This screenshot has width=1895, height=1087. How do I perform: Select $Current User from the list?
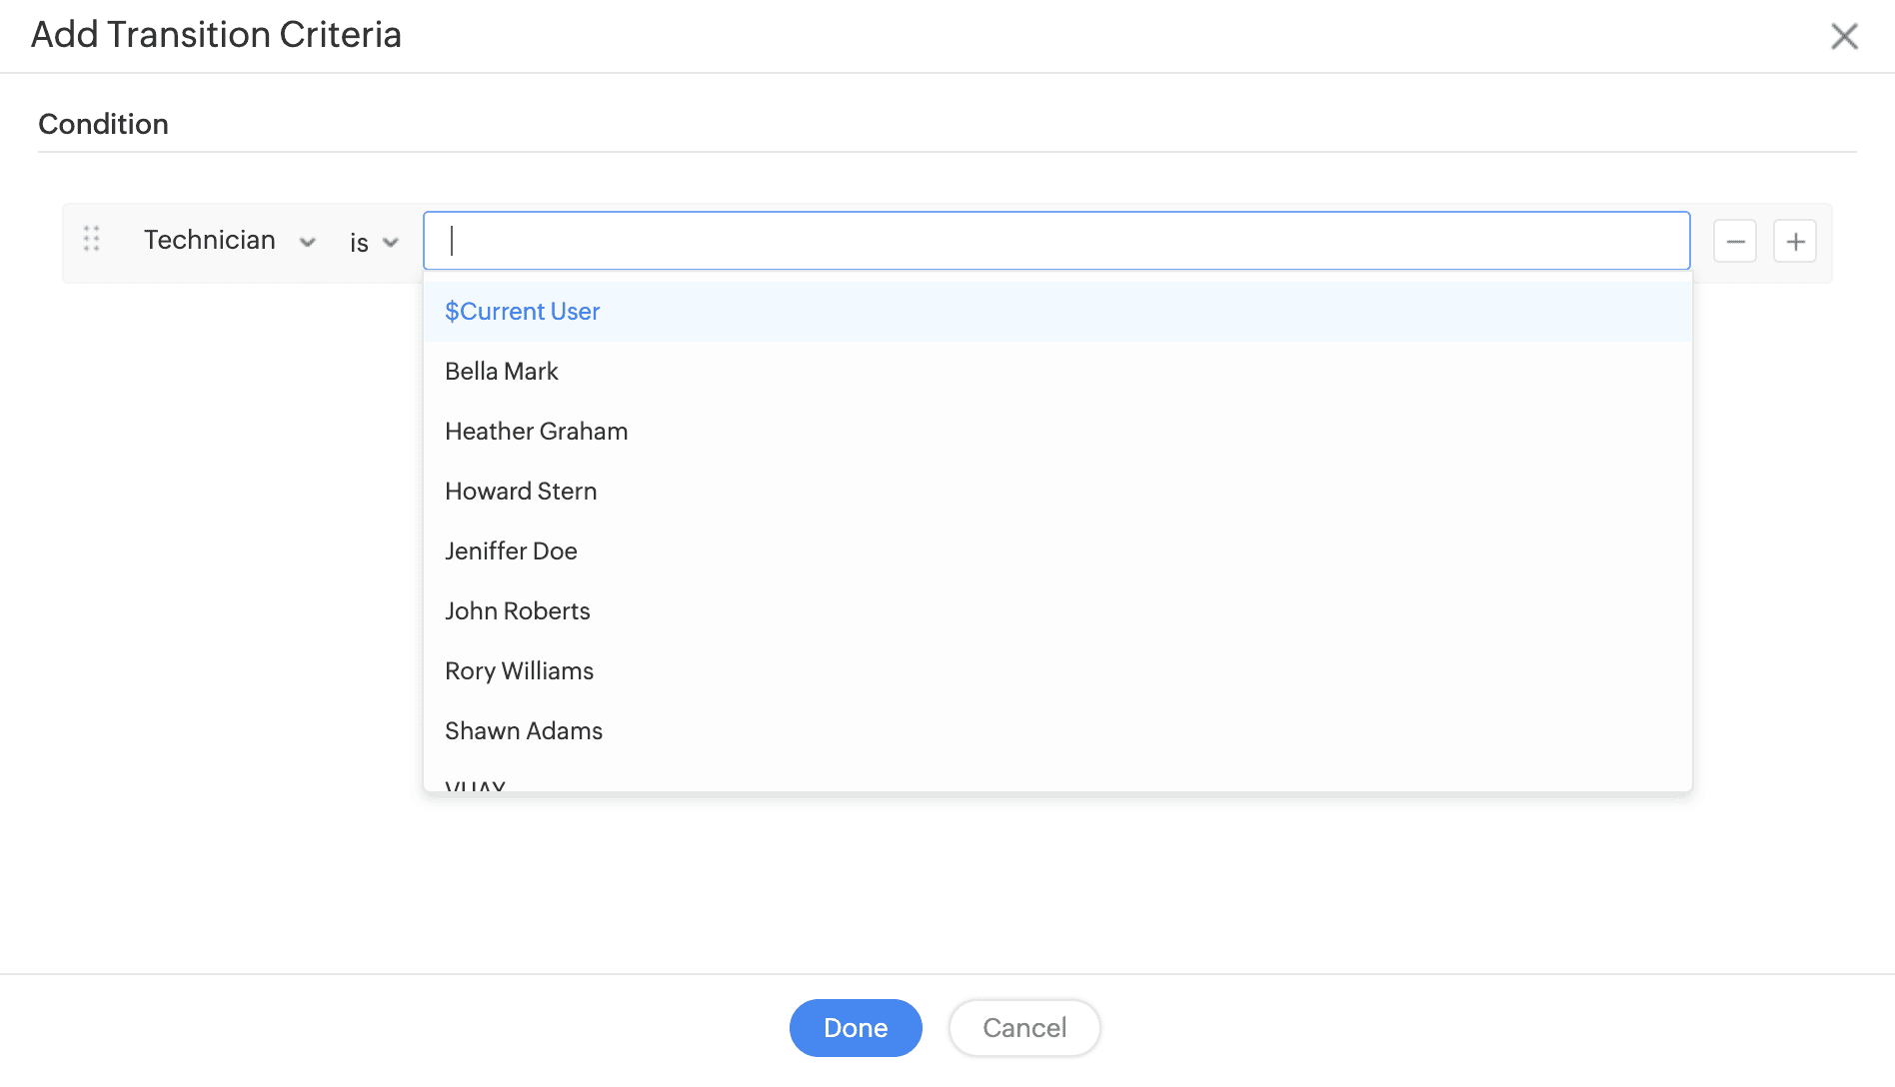point(523,312)
